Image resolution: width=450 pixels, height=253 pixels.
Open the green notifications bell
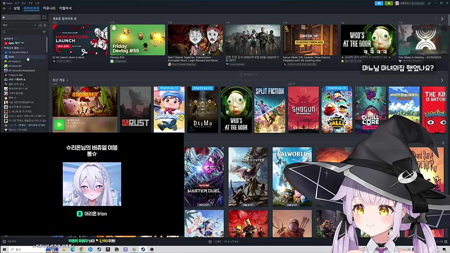[389, 3]
